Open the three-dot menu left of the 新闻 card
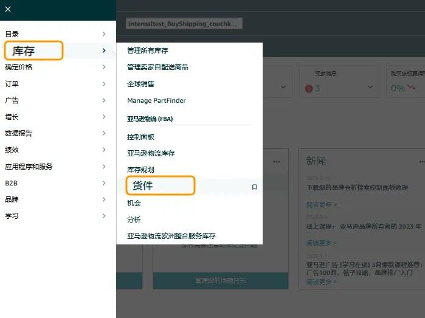Screen dimensions: 425x318 point(277,162)
